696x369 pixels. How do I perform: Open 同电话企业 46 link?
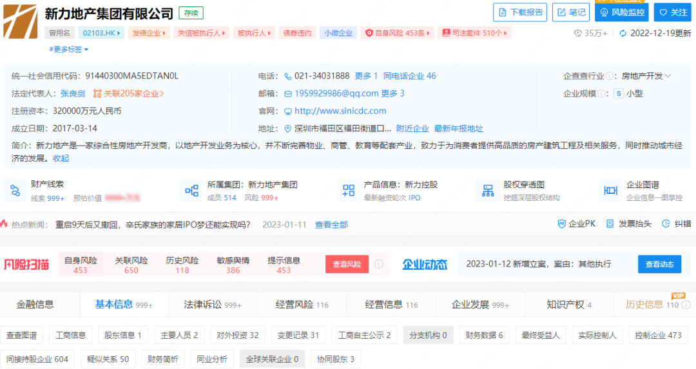click(410, 76)
